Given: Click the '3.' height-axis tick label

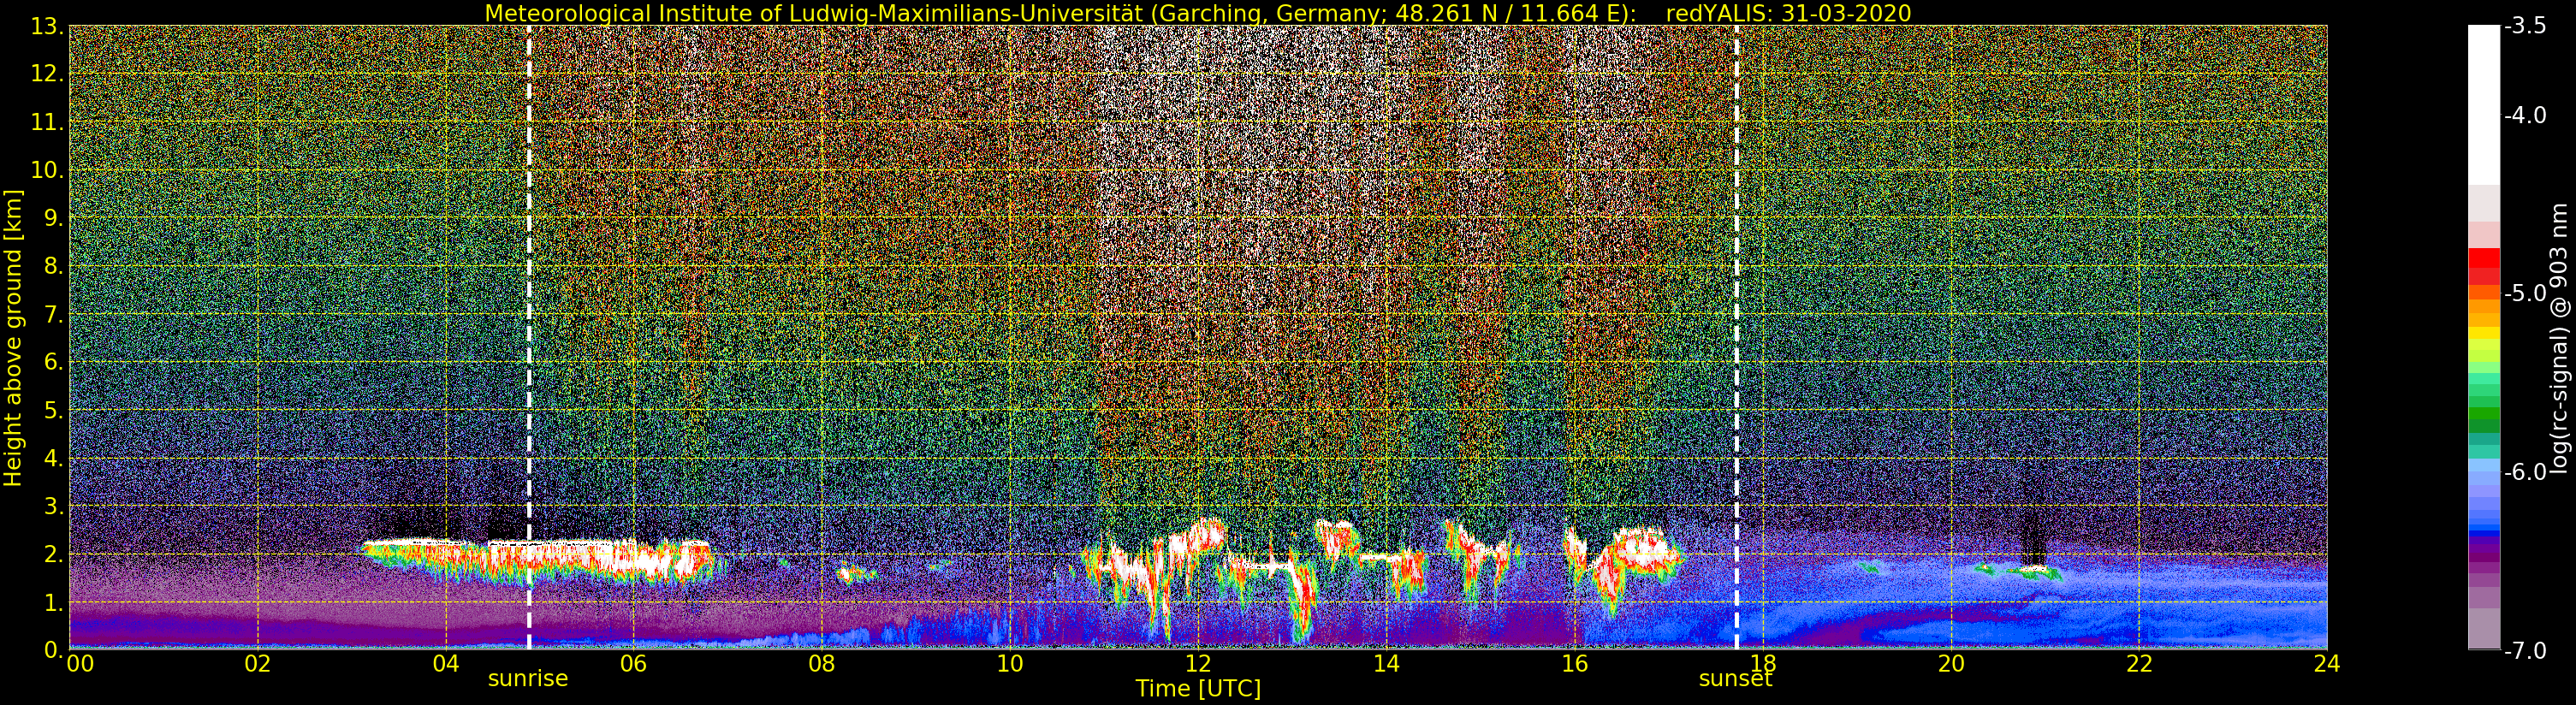Looking at the screenshot, I should (54, 506).
